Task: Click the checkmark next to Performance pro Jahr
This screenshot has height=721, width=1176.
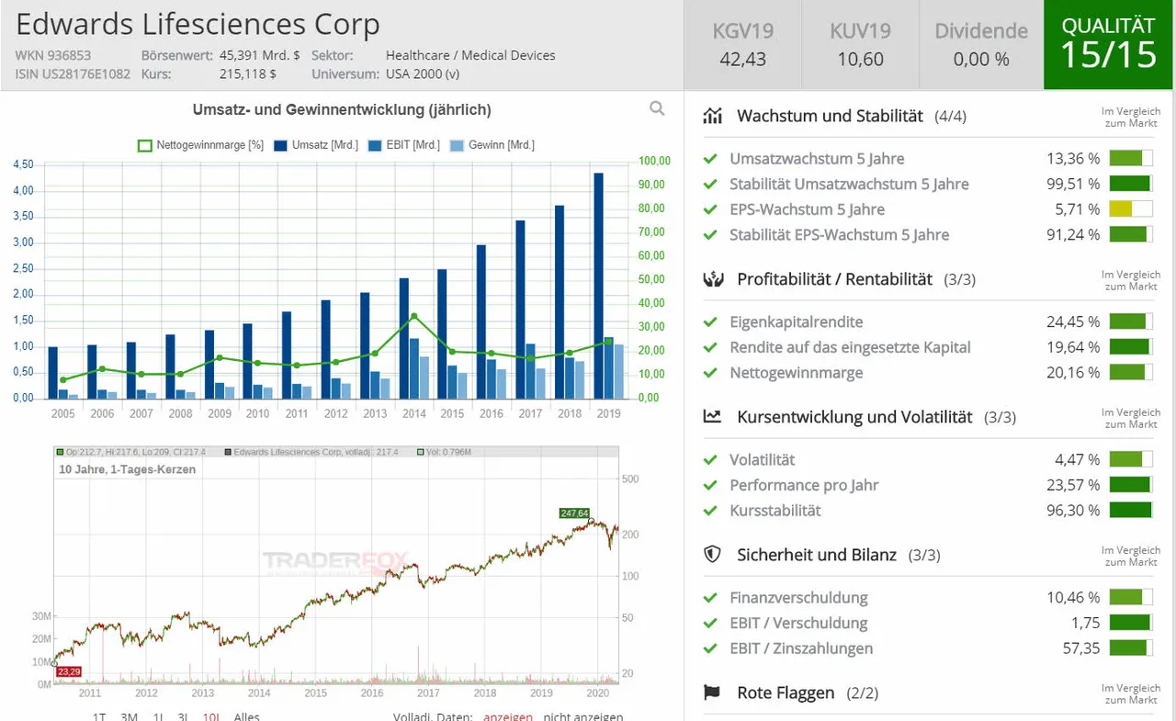Action: coord(710,485)
